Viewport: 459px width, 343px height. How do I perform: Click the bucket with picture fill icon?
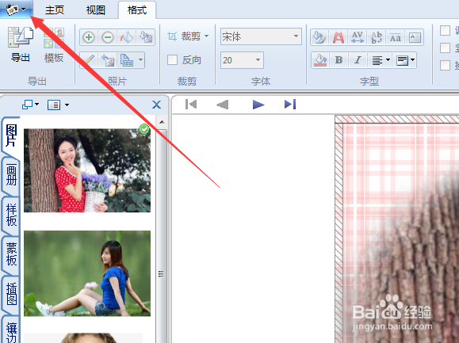click(146, 37)
